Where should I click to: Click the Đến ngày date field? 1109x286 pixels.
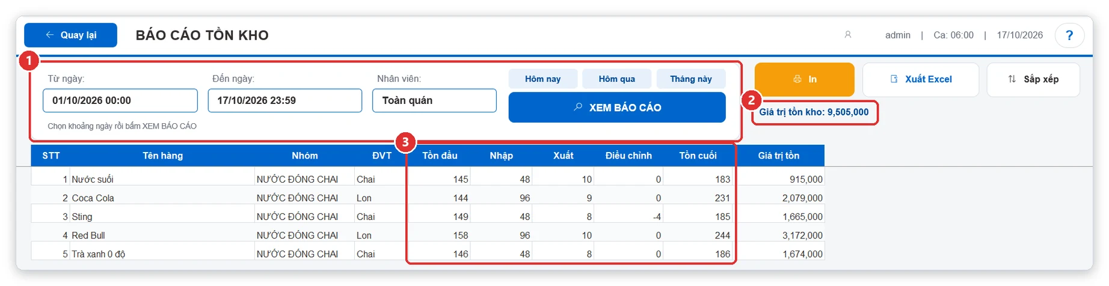[285, 100]
